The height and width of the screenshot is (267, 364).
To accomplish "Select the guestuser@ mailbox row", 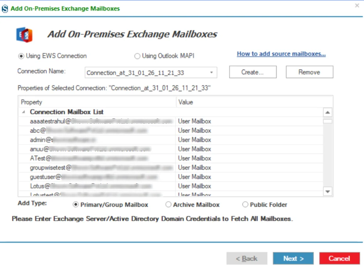I will pyautogui.click(x=171, y=177).
